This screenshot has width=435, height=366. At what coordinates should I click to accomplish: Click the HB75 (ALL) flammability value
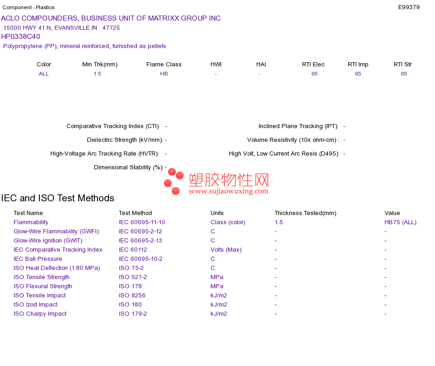(x=400, y=222)
